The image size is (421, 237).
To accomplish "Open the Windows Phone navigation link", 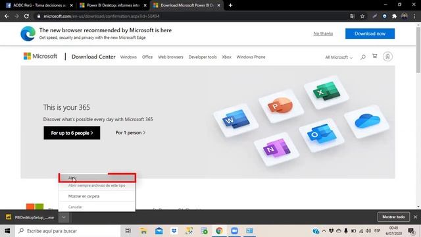I will coord(251,57).
